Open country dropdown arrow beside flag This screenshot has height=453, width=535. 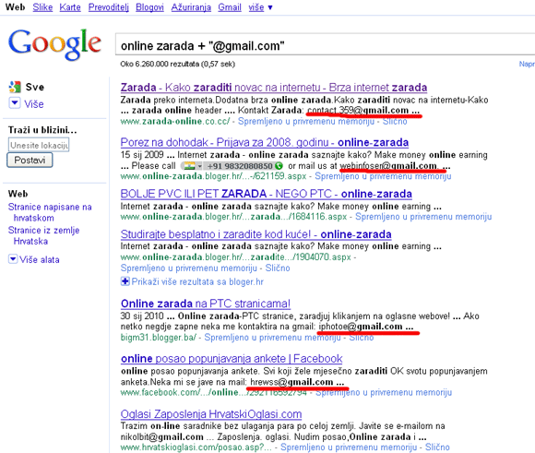199,166
